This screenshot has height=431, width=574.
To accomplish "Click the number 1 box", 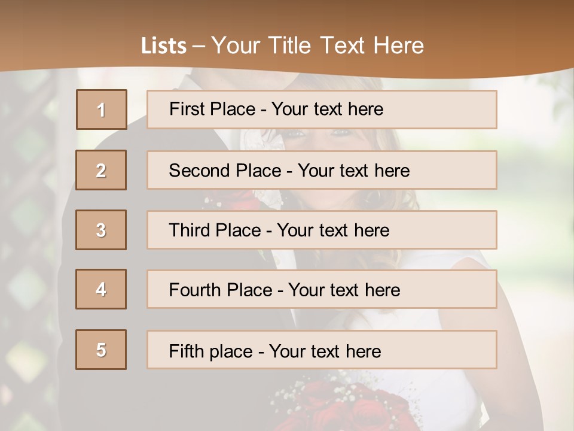I will click(x=102, y=110).
